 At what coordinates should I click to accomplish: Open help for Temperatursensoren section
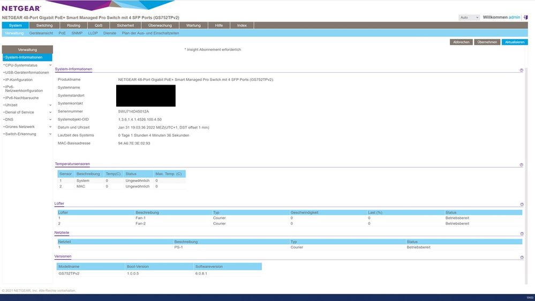click(522, 165)
